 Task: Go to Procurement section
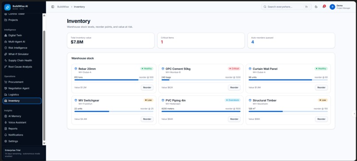[22, 82]
